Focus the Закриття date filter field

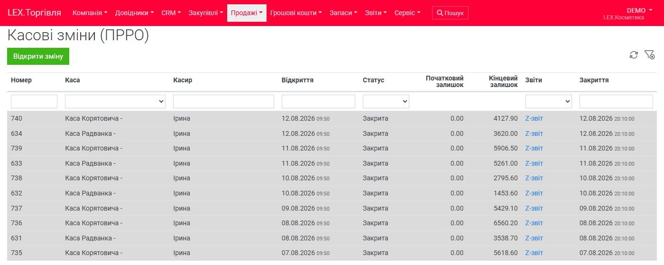pos(616,101)
